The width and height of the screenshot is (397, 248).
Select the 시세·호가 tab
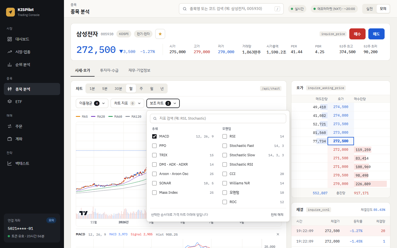pos(83,71)
